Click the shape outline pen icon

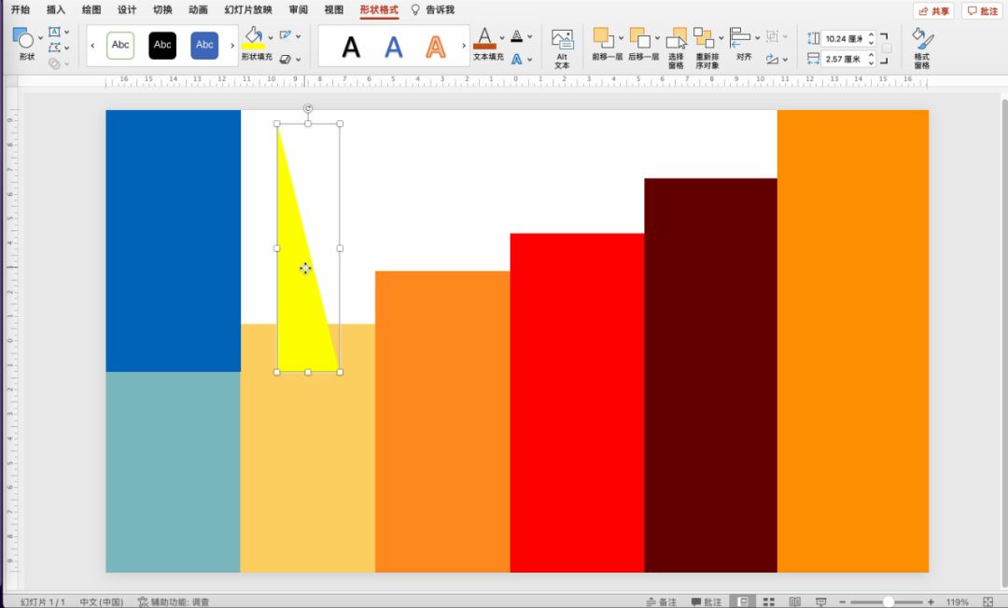pos(286,35)
